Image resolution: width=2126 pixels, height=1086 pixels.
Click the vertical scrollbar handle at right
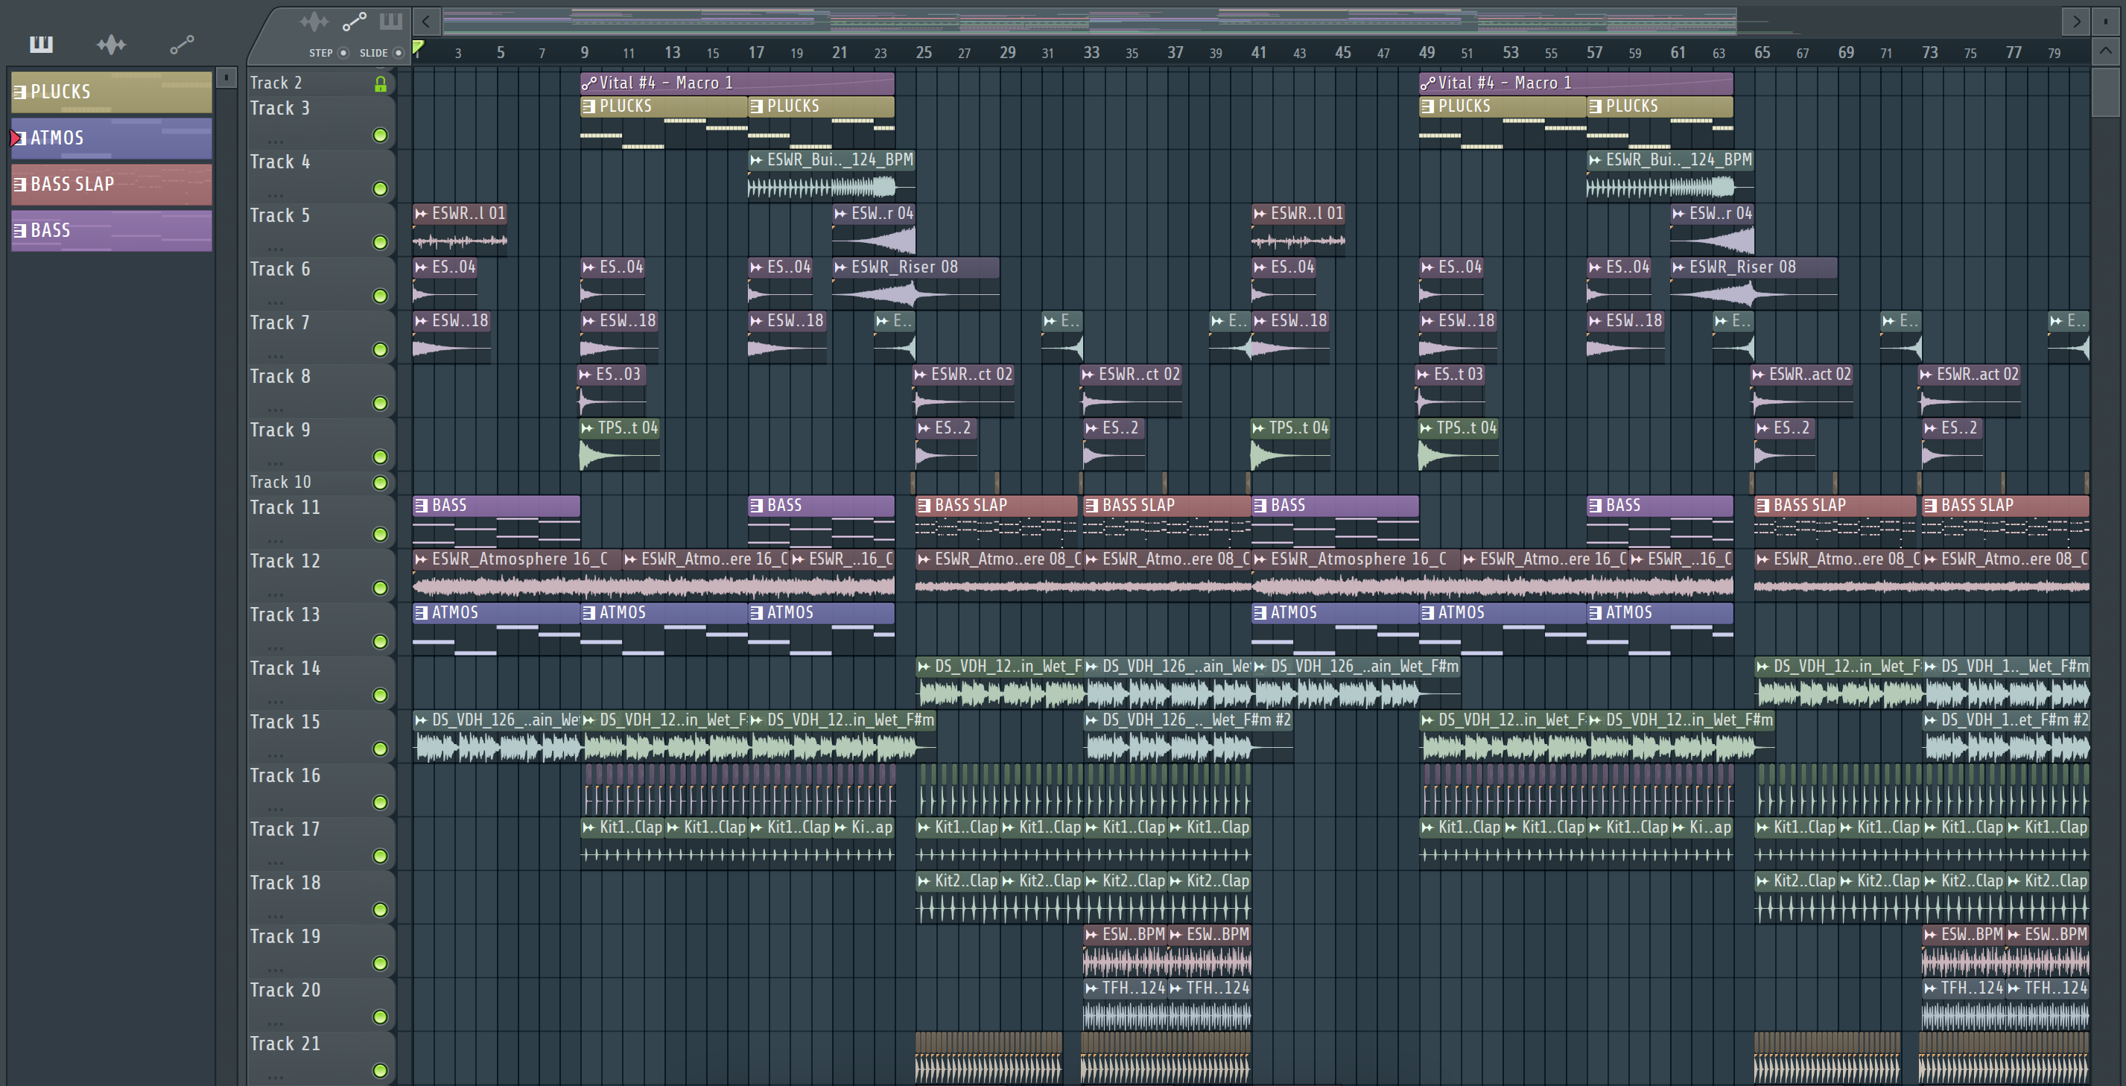click(2105, 93)
